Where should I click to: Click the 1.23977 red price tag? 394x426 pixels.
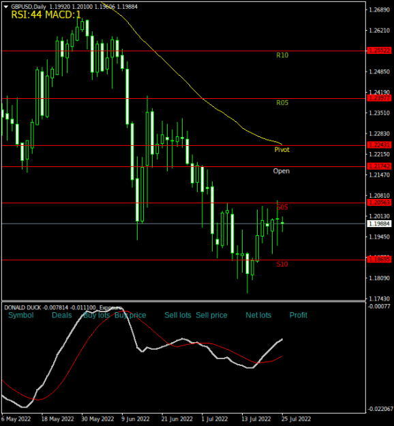click(x=379, y=98)
